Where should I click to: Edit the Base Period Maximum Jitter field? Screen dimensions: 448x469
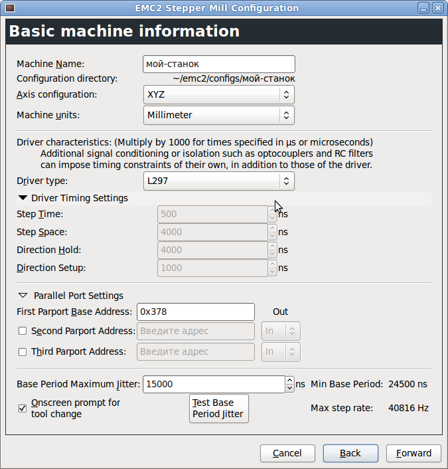pos(214,385)
